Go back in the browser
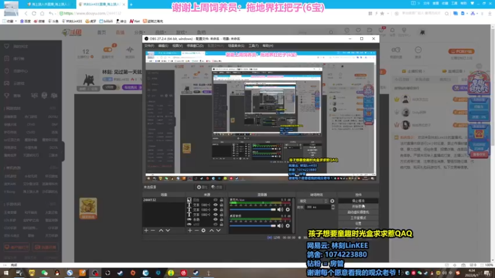 [26, 14]
